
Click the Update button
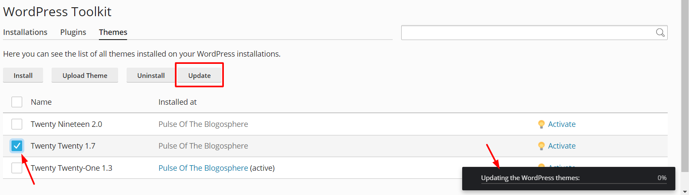tap(200, 75)
